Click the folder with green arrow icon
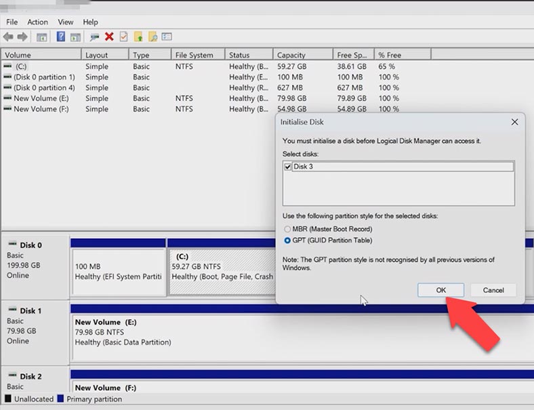Screen dimensions: 534x410 [x=138, y=37]
